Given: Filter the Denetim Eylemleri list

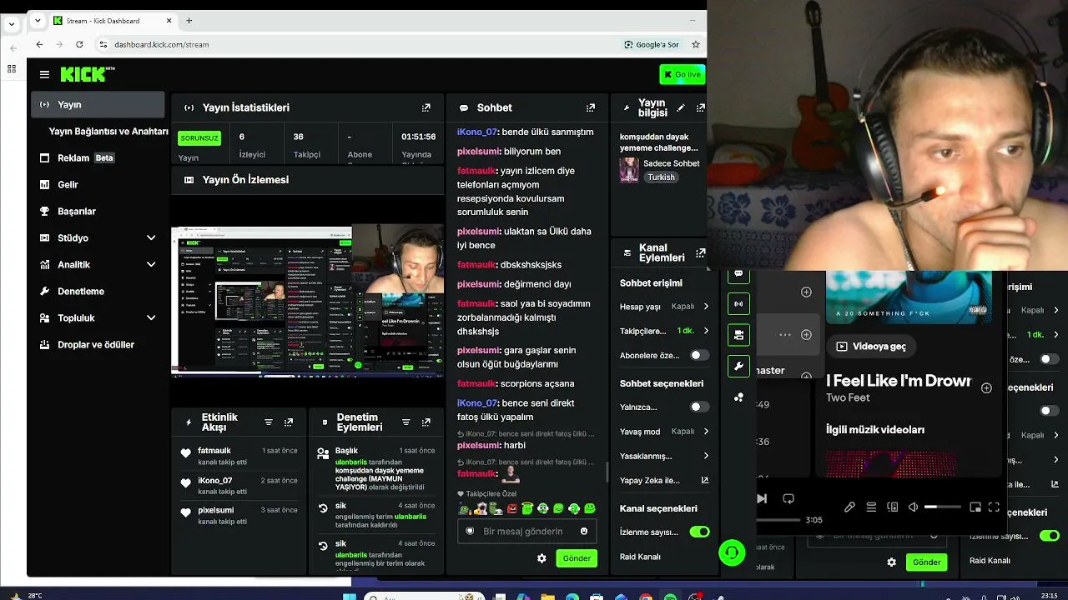Looking at the screenshot, I should [406, 422].
